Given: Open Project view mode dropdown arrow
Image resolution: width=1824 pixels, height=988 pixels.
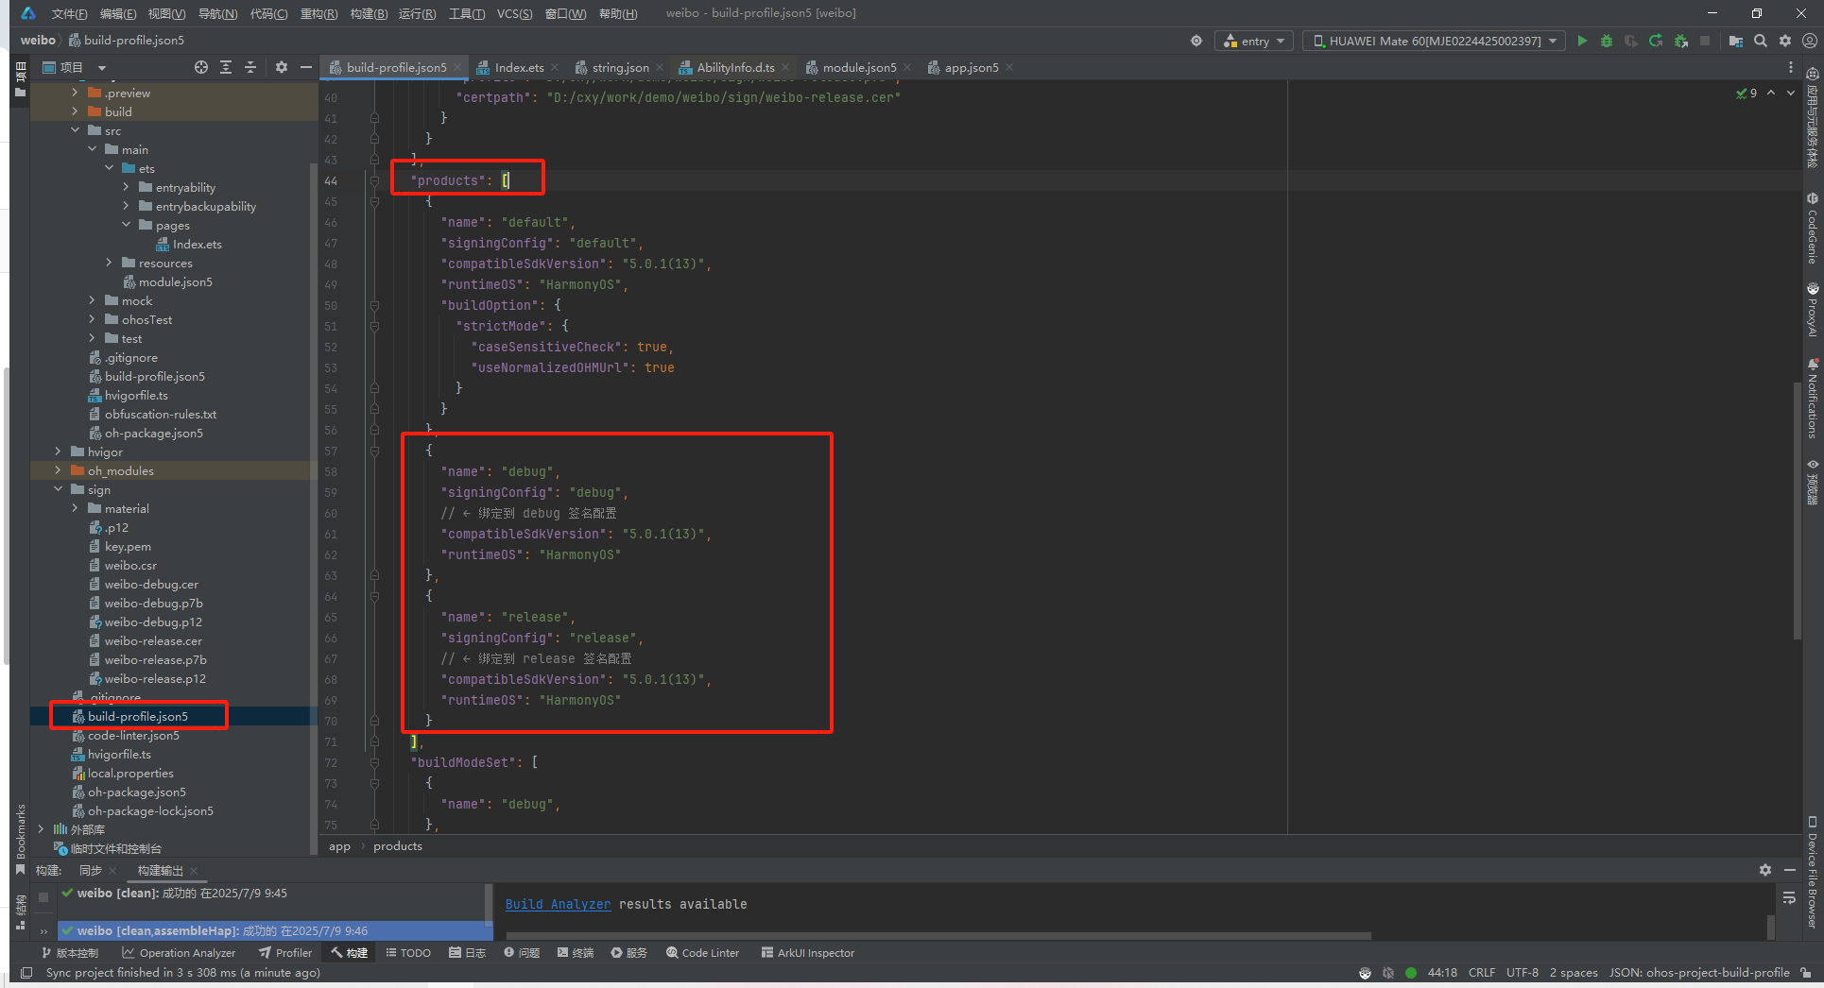Looking at the screenshot, I should [x=101, y=68].
